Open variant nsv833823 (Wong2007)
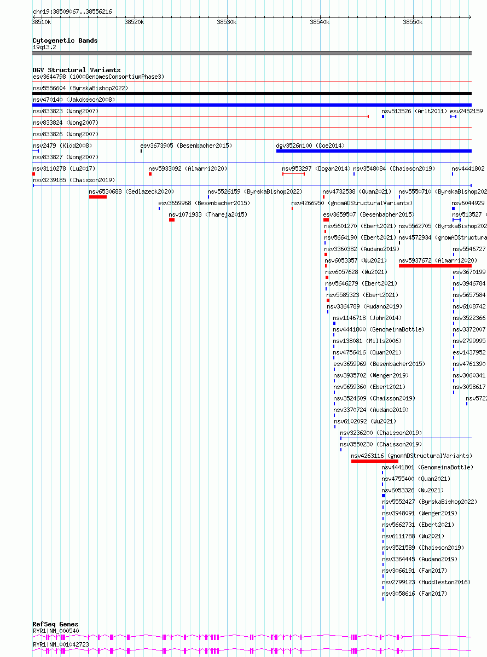Screen dimensions: 487x657 pos(66,111)
